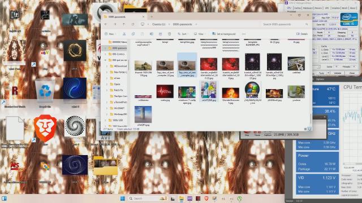Viewport: 362px width, 203px height.
Task: Open the View dropdown in Explorer toolbar
Action: point(200,34)
